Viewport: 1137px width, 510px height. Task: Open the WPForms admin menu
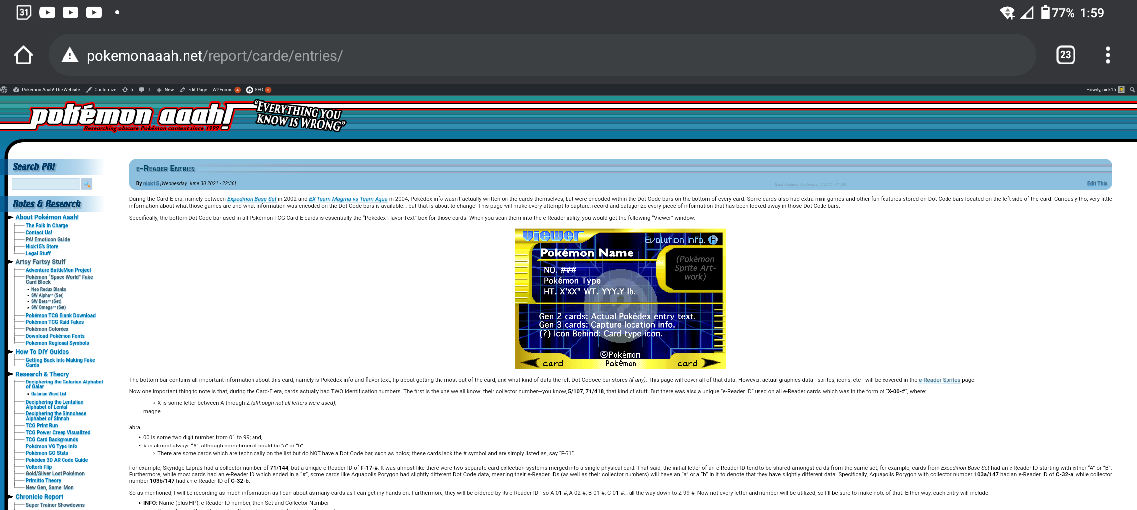226,90
